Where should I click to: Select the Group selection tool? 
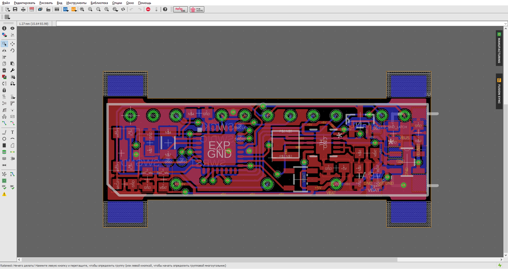[x=4, y=44]
